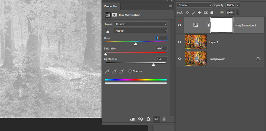The height and width of the screenshot is (131, 266).
Task: Open the Preset dropdown
Action: pyautogui.click(x=140, y=24)
